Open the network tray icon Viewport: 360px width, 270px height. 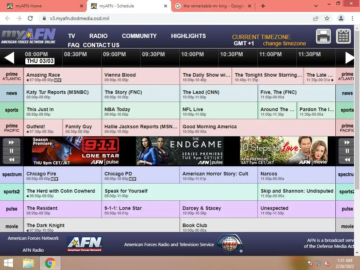[x=319, y=263]
